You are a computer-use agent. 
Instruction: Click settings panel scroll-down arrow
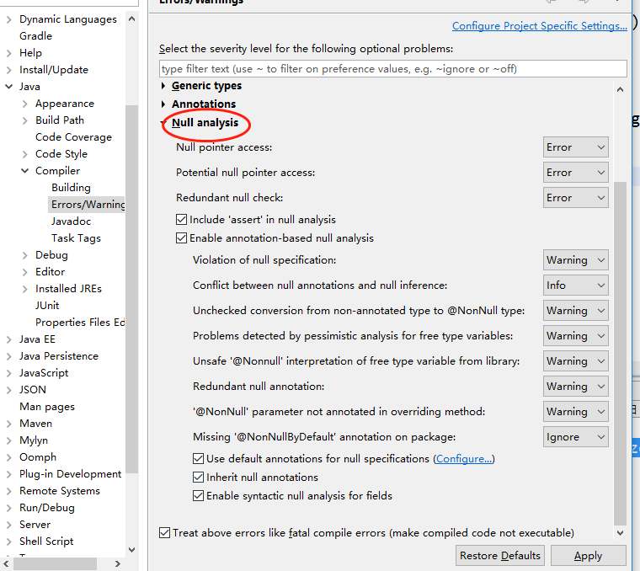(620, 532)
